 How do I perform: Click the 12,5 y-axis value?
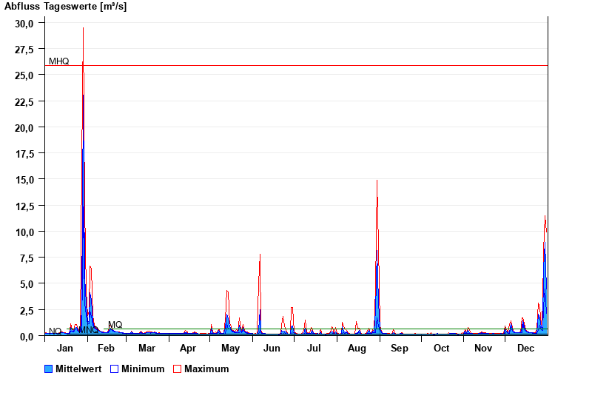[x=24, y=206]
